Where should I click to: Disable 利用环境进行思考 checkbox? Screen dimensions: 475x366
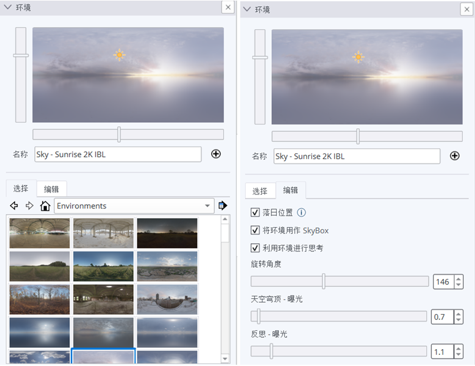255,248
